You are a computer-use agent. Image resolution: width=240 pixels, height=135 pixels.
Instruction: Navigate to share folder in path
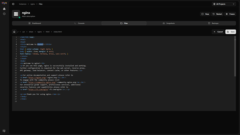31,32
